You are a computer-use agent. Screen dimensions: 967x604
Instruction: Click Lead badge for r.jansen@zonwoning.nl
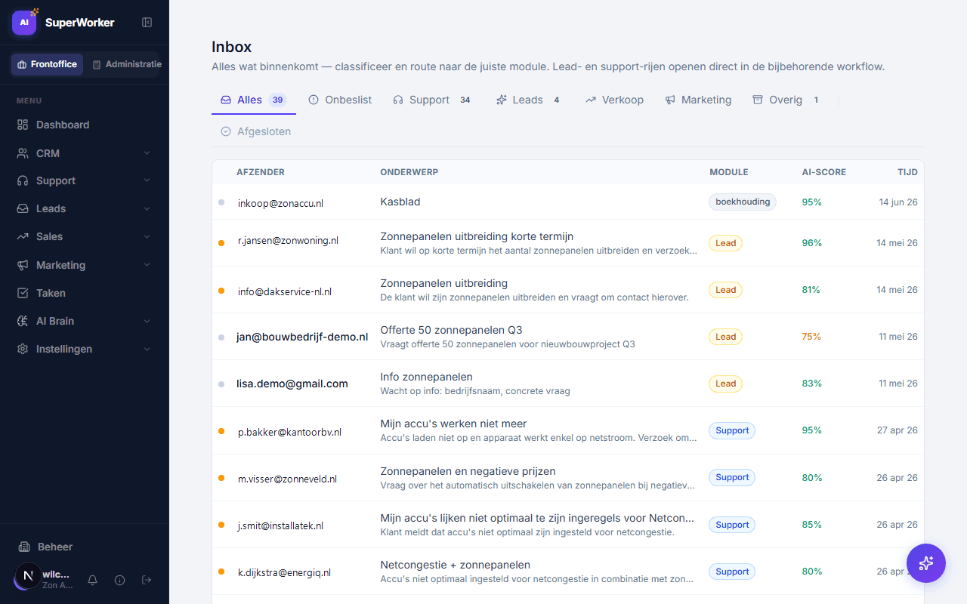tap(725, 243)
